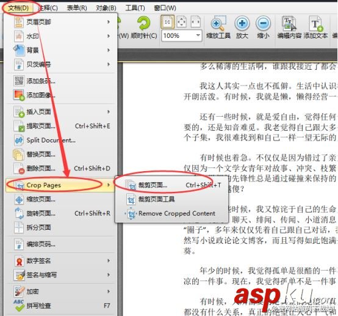Viewport: 338px width, 316px height.
Task: Expand the 加密 submenu arrow
Action: click(x=109, y=292)
